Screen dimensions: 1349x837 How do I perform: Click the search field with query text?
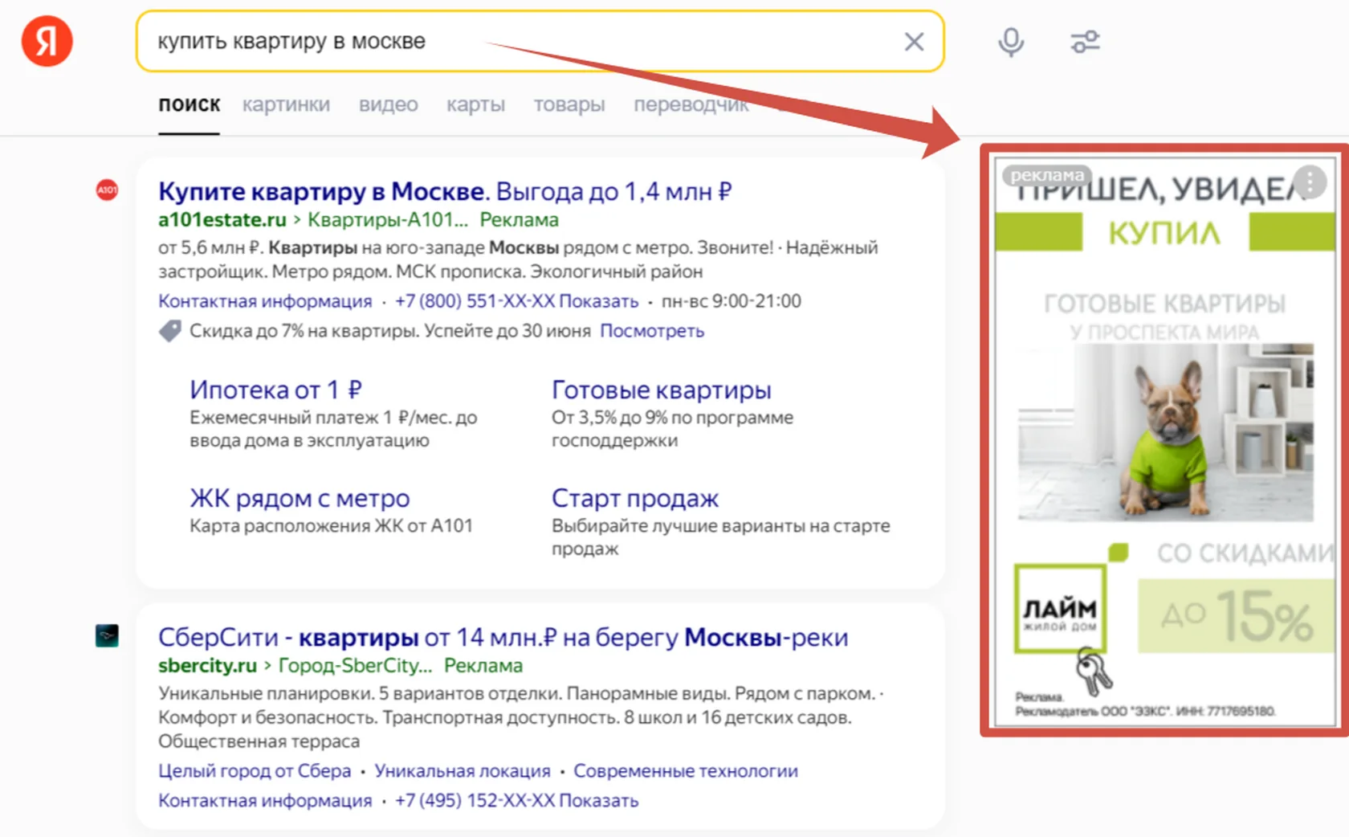pyautogui.click(x=540, y=42)
